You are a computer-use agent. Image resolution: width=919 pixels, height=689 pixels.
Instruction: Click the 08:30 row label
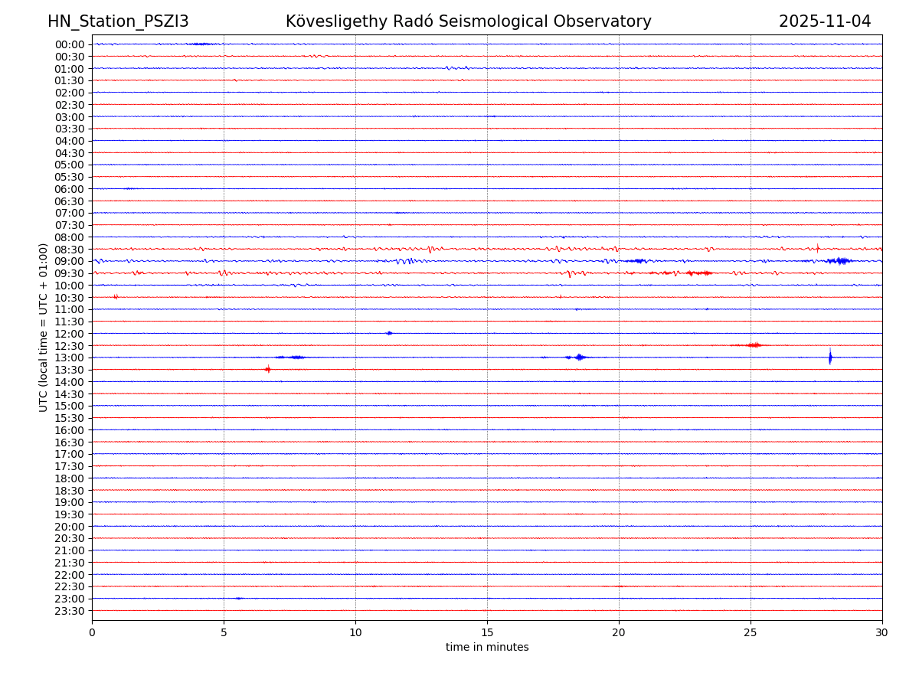tap(70, 250)
